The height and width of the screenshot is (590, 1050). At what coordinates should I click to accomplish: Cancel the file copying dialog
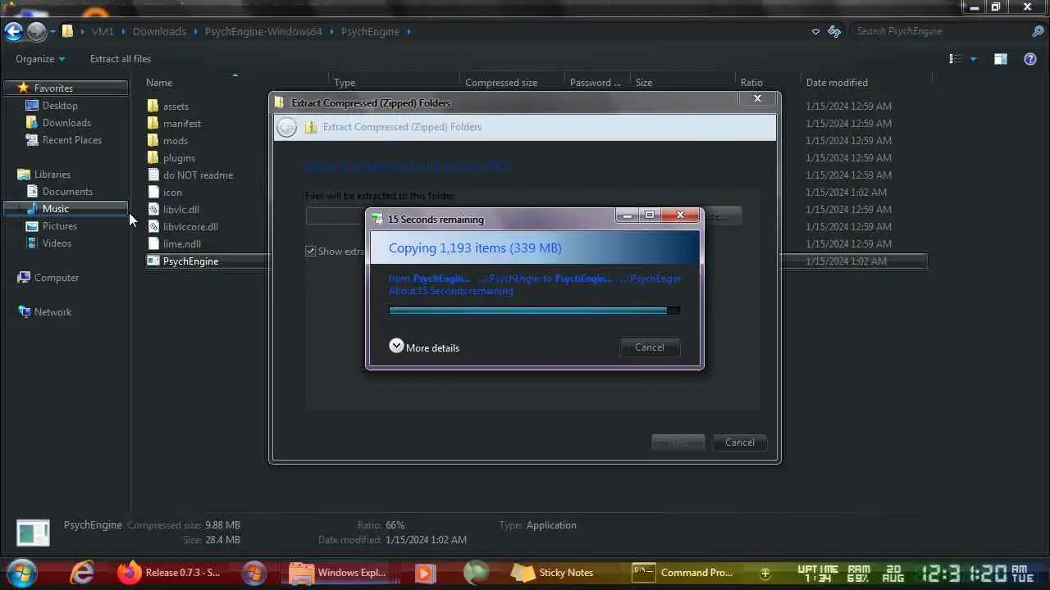pyautogui.click(x=650, y=347)
